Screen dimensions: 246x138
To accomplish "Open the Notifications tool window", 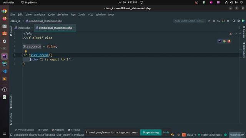I will point(244,50).
